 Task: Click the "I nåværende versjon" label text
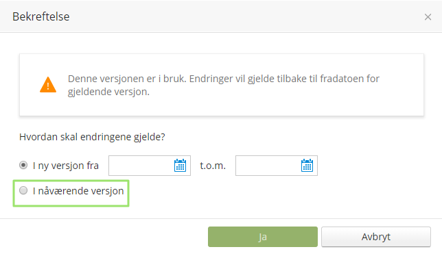[x=78, y=191]
